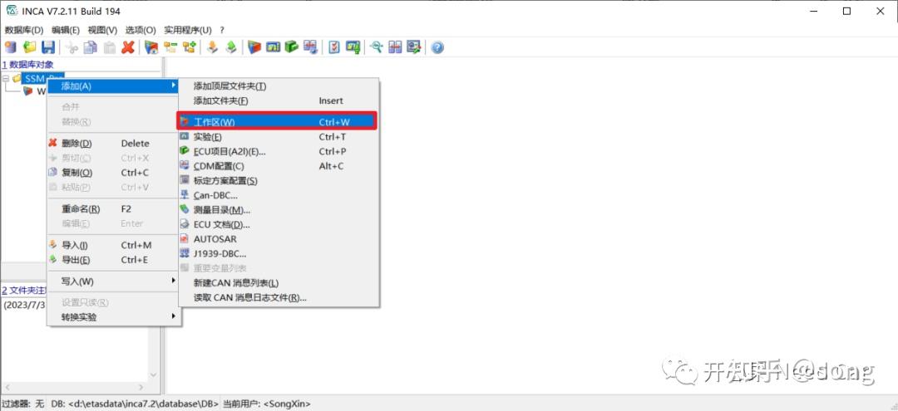This screenshot has width=898, height=411.
Task: Click the icon beside 实验(E) in submenu
Action: [x=185, y=137]
